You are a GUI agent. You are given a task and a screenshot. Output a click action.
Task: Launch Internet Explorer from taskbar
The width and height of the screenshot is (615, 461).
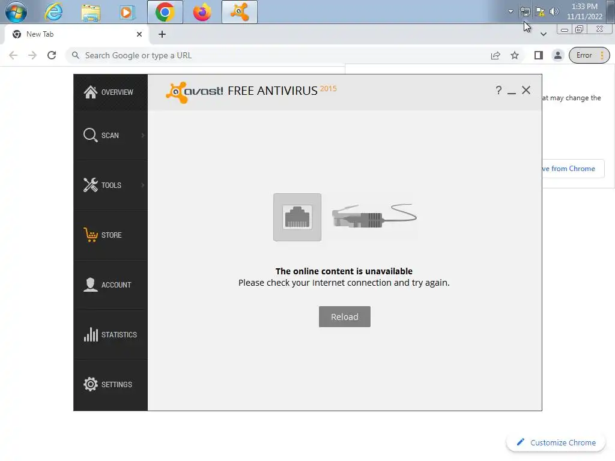coord(53,12)
